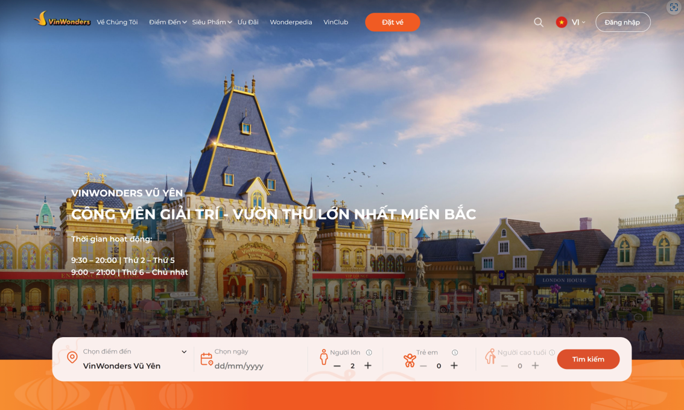
Task: Click the location pin icon in search bar
Action: pyautogui.click(x=72, y=358)
